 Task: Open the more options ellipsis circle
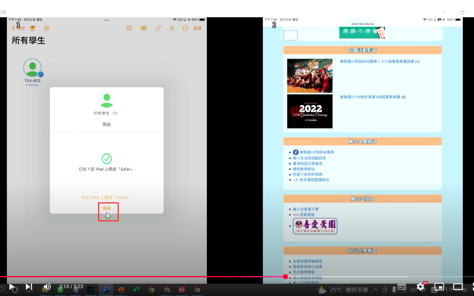[x=185, y=28]
